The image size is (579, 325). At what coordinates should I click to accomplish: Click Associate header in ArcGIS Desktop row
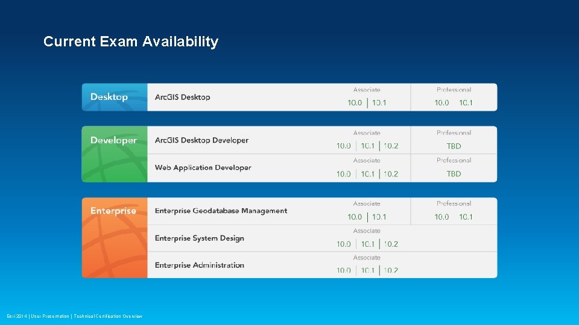(x=367, y=90)
